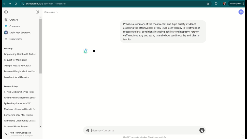Click the sparkle icon beside Add Team workspace
Screen dimensions: 247x139
(6, 134)
